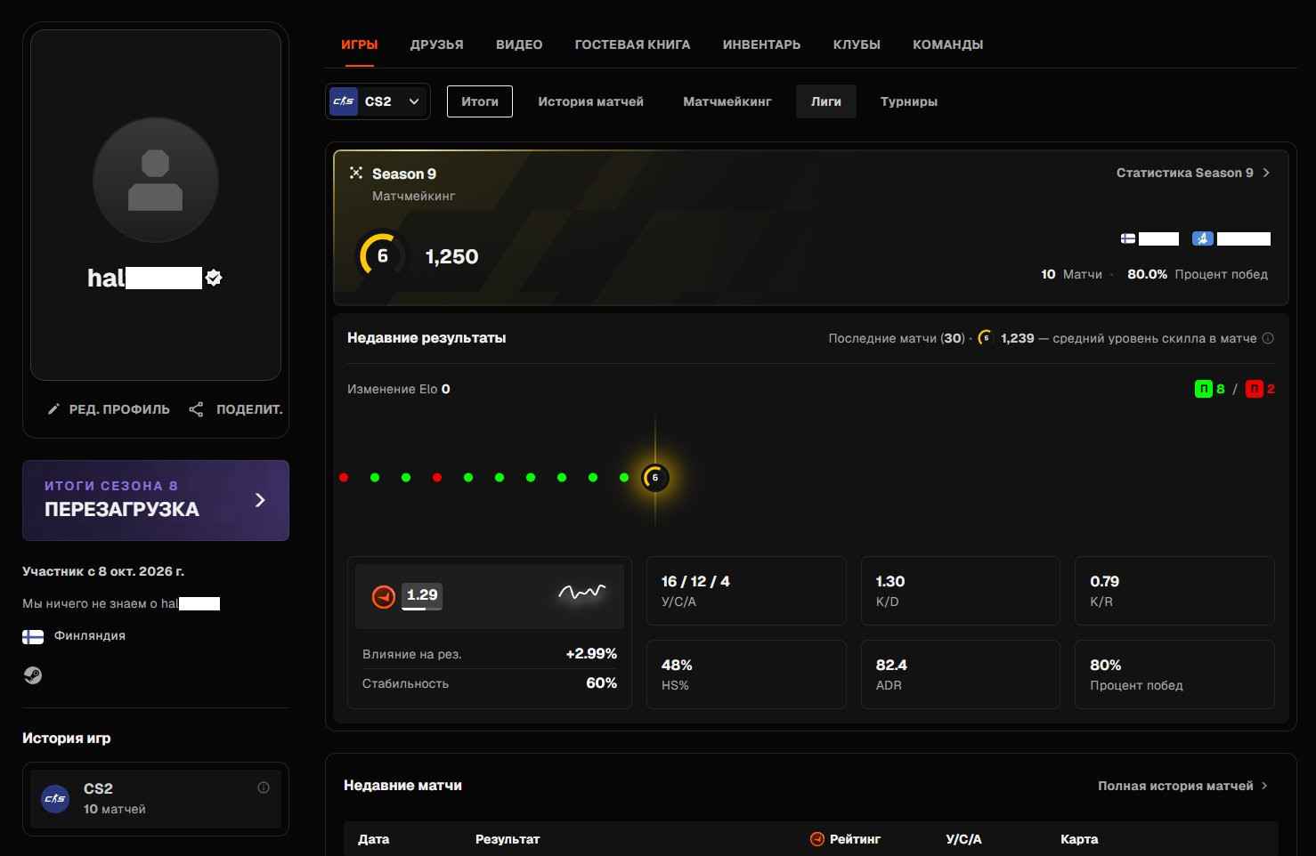This screenshot has height=856, width=1316.
Task: Open the КОМАНДЫ tab
Action: point(947,44)
